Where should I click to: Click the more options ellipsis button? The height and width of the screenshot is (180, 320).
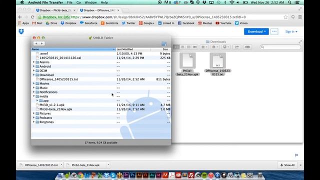(x=274, y=31)
